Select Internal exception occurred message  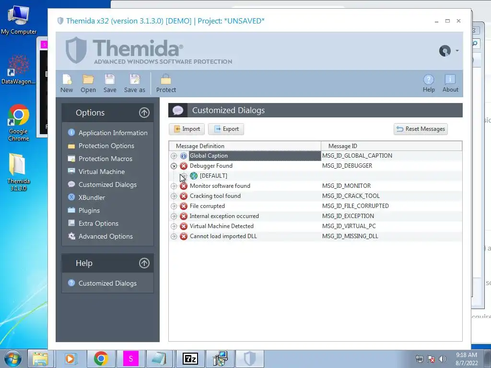224,216
